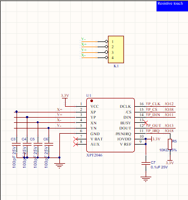Click the C3 capacitor designator
This screenshot has height=200, width=188.
(x=13, y=139)
